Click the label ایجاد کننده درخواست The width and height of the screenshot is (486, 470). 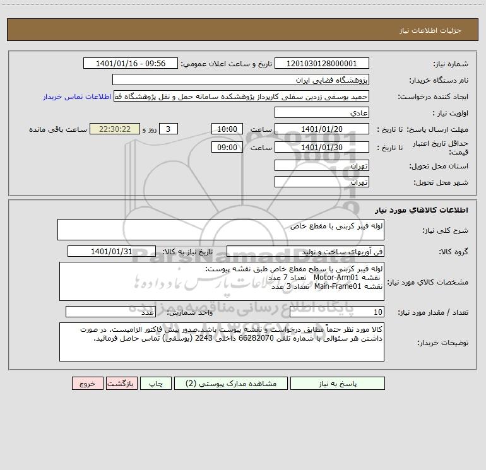[433, 97]
